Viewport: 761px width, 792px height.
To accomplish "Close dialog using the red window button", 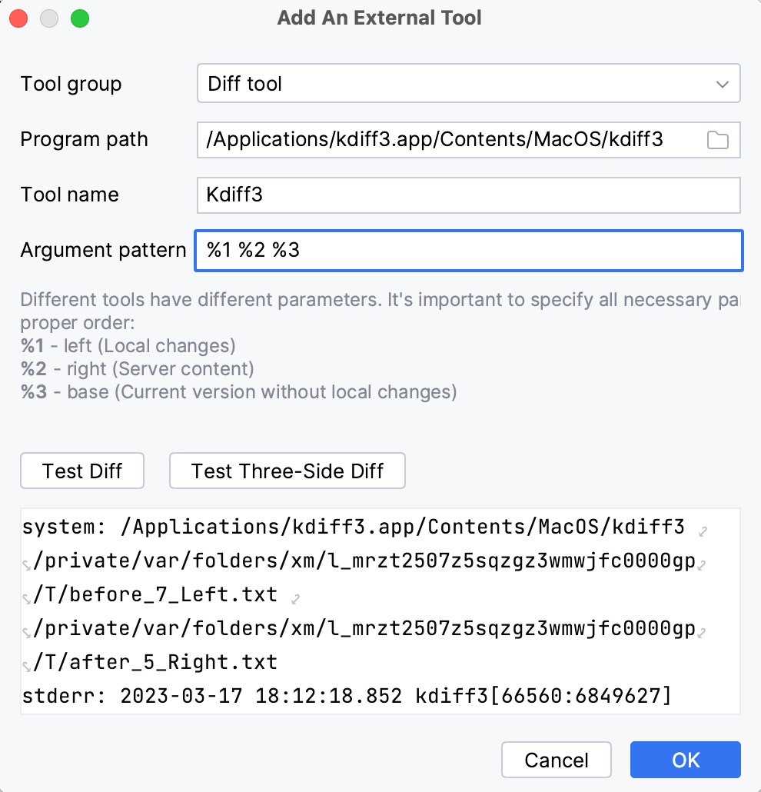I will (x=18, y=17).
